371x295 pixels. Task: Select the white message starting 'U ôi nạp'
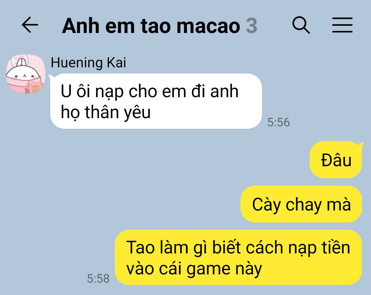click(156, 101)
